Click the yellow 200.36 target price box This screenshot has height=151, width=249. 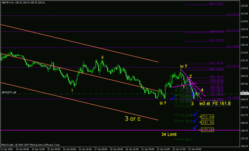[208, 122]
